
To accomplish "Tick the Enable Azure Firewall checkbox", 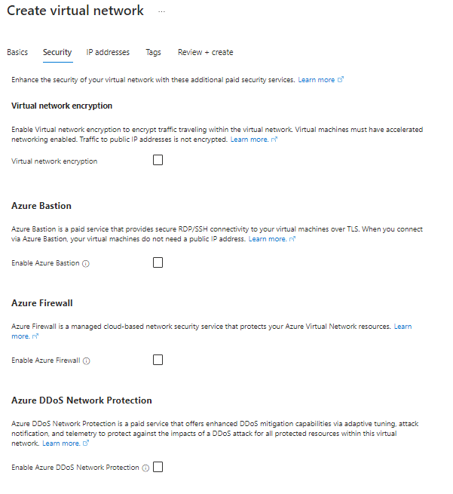I will click(158, 360).
